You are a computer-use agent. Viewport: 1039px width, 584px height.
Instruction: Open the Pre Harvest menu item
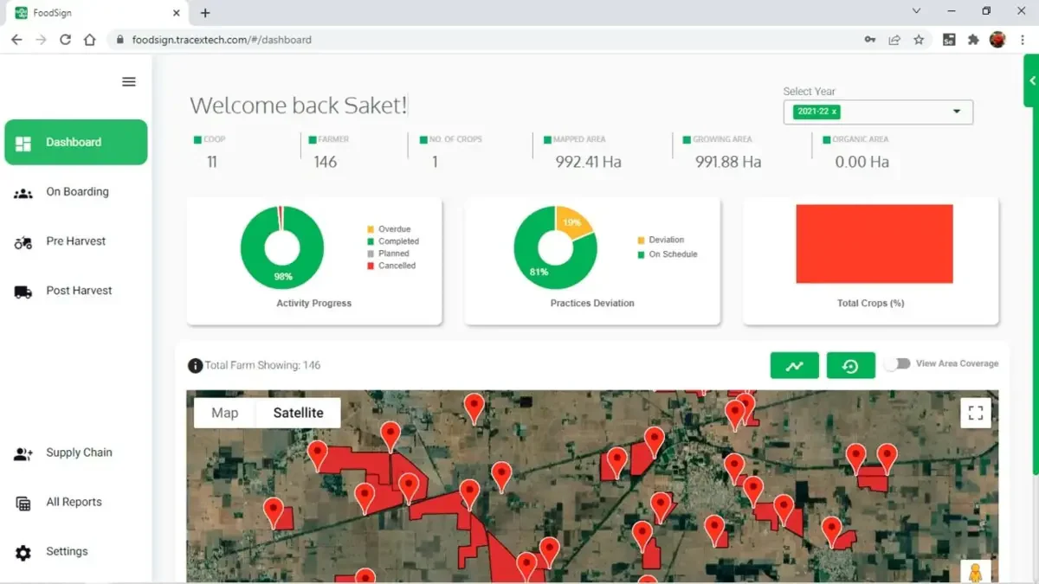pyautogui.click(x=76, y=241)
